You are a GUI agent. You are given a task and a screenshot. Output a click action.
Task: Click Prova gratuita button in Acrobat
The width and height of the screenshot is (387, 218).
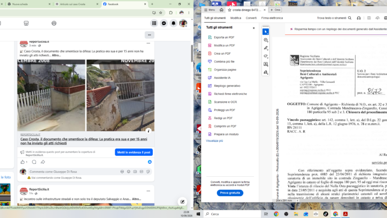tap(230, 193)
